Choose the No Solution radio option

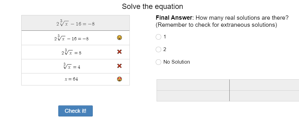click(158, 62)
